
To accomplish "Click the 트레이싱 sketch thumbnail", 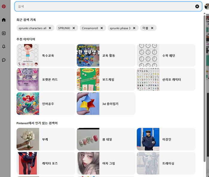I will point(148,163).
